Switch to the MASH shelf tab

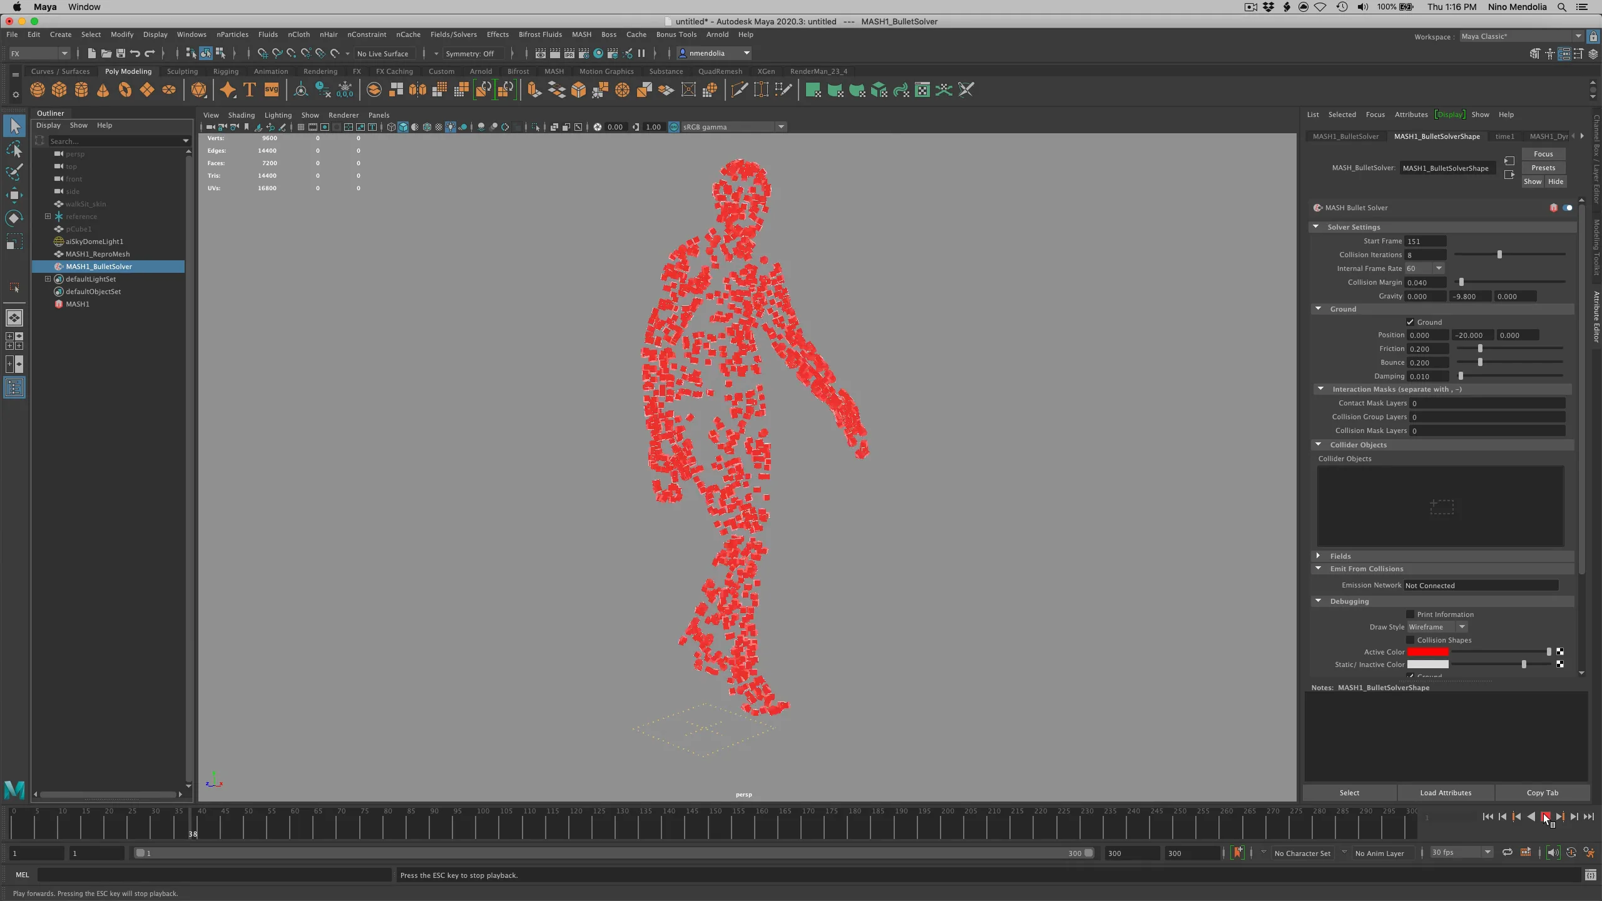click(x=553, y=71)
